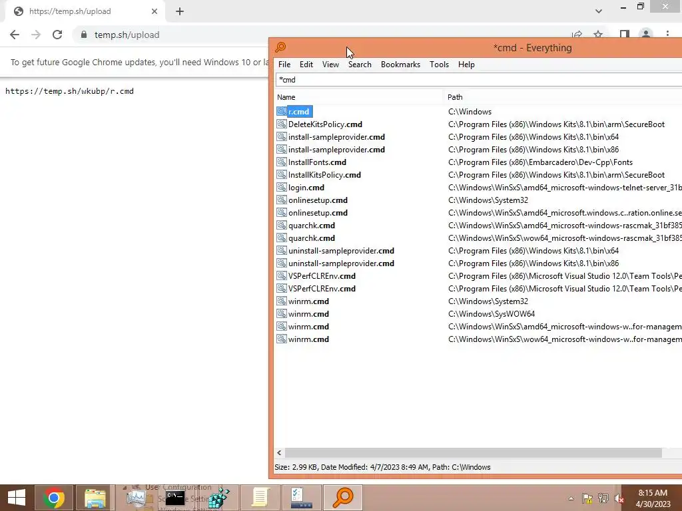The image size is (682, 511).
Task: Open the Bookmarks menu in Everything
Action: [400, 65]
